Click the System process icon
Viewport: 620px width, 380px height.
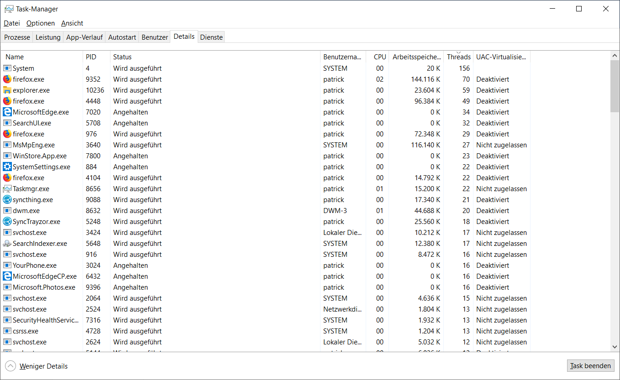[x=7, y=68]
